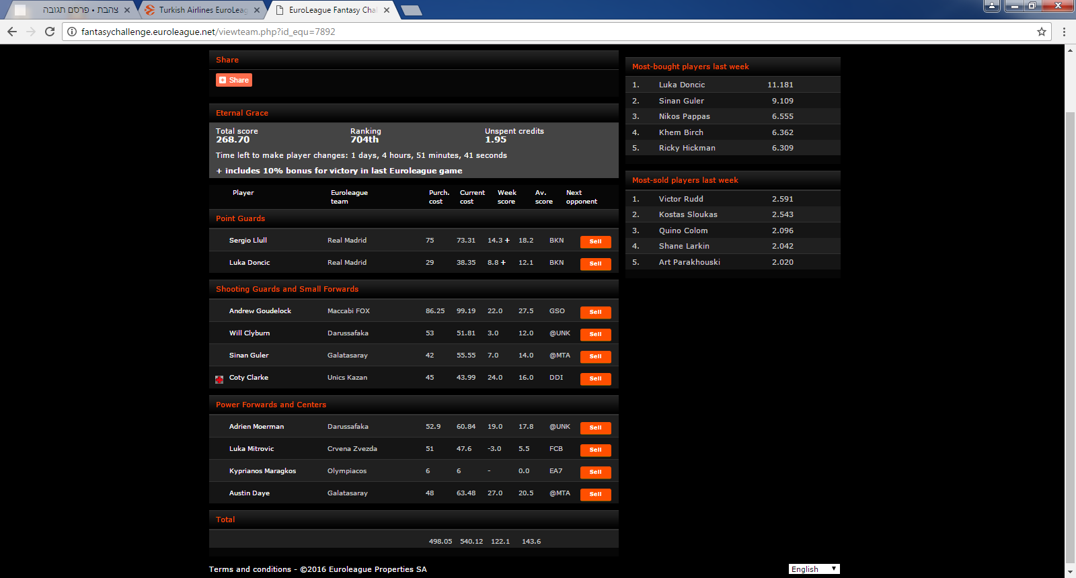Click player name Adrien Moerman
The height and width of the screenshot is (578, 1076).
[x=257, y=426]
